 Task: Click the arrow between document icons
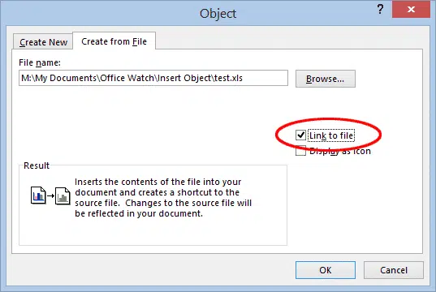coord(50,195)
